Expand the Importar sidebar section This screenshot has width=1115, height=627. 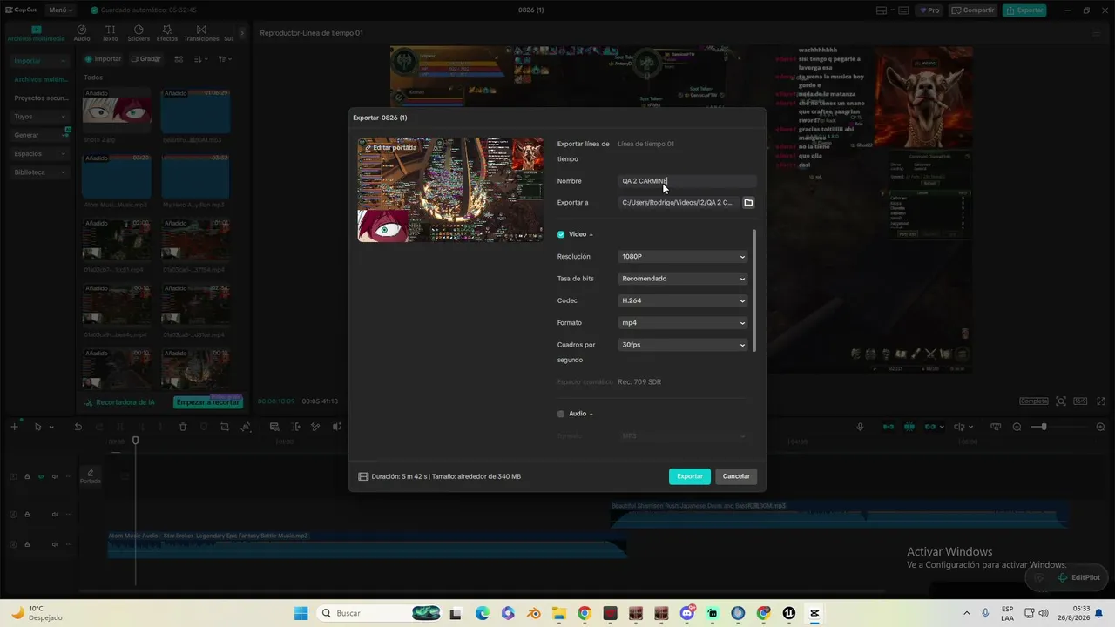[x=40, y=61]
